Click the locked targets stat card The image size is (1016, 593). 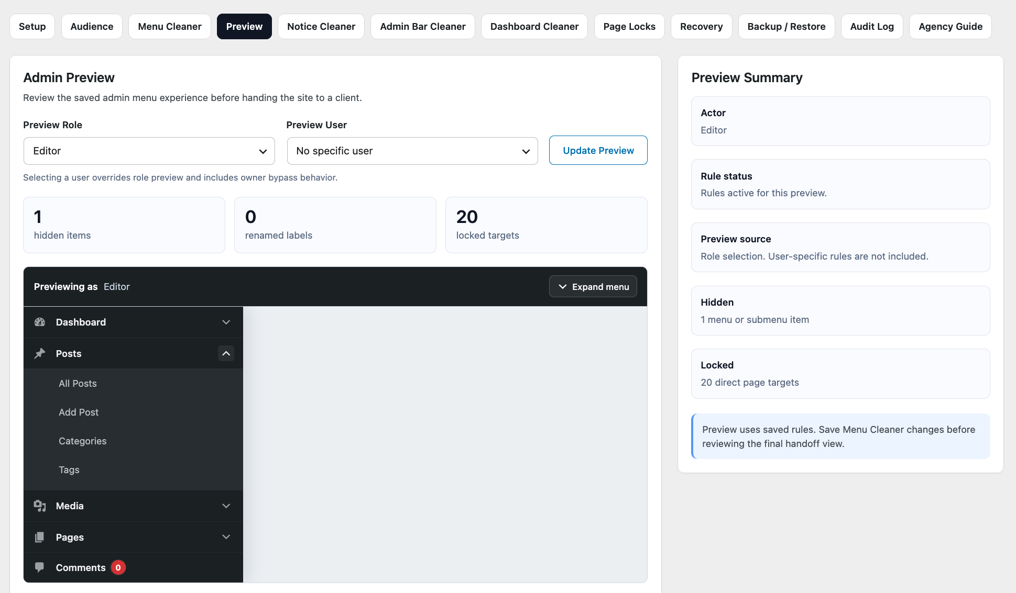(546, 225)
